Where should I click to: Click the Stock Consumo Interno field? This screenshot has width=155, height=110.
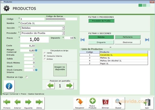point(29,70)
